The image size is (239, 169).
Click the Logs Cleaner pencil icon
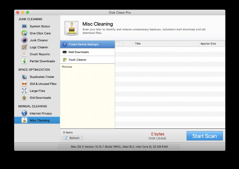tap(24, 47)
